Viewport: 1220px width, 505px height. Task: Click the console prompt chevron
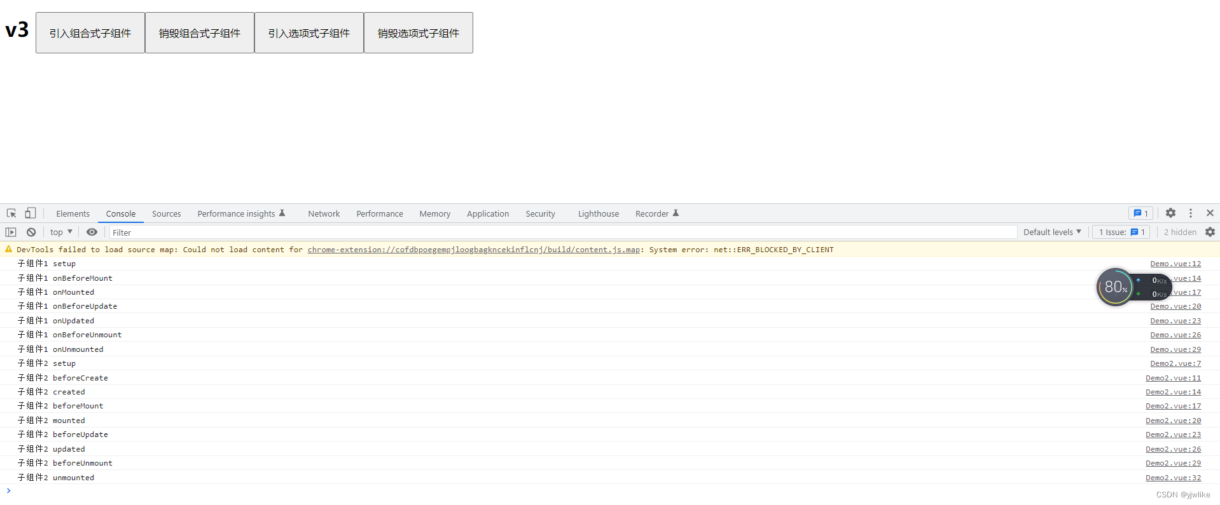coord(8,490)
